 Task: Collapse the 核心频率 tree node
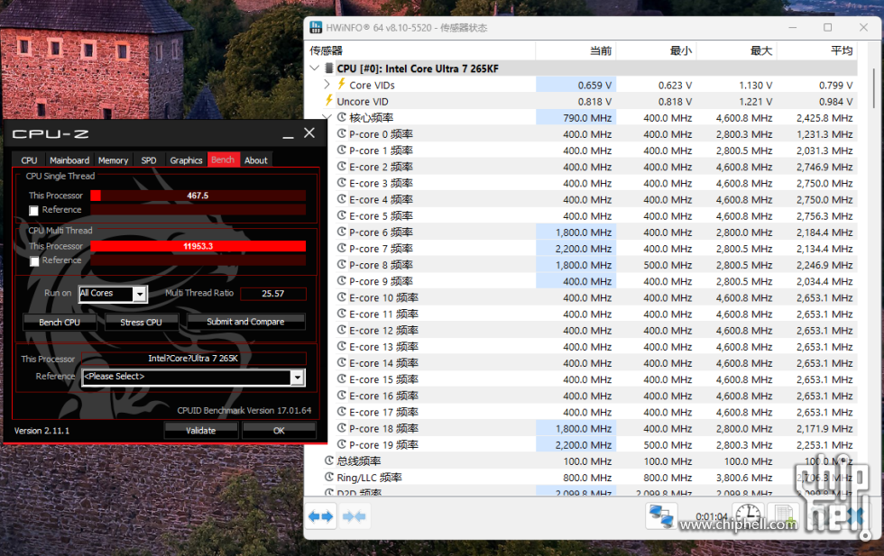(x=327, y=116)
